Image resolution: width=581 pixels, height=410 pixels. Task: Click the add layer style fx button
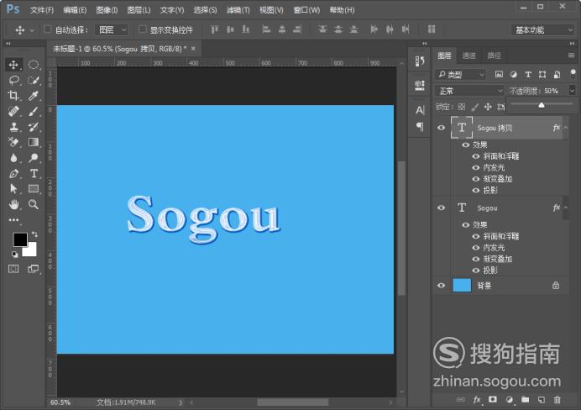click(477, 400)
